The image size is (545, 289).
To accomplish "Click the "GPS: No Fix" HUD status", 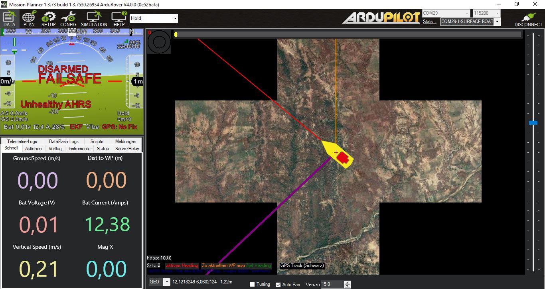I will pos(120,127).
